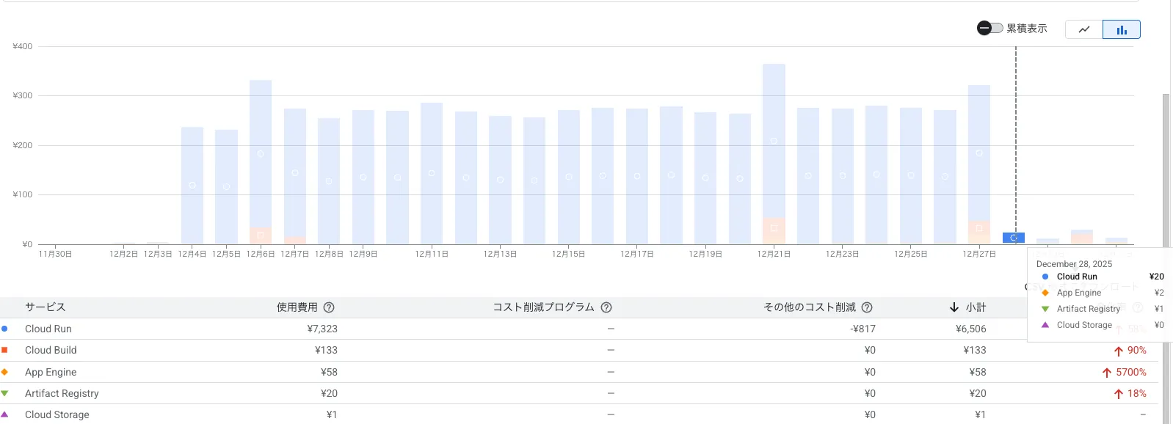Click the ¥58 App Engine usage cost

coord(329,372)
